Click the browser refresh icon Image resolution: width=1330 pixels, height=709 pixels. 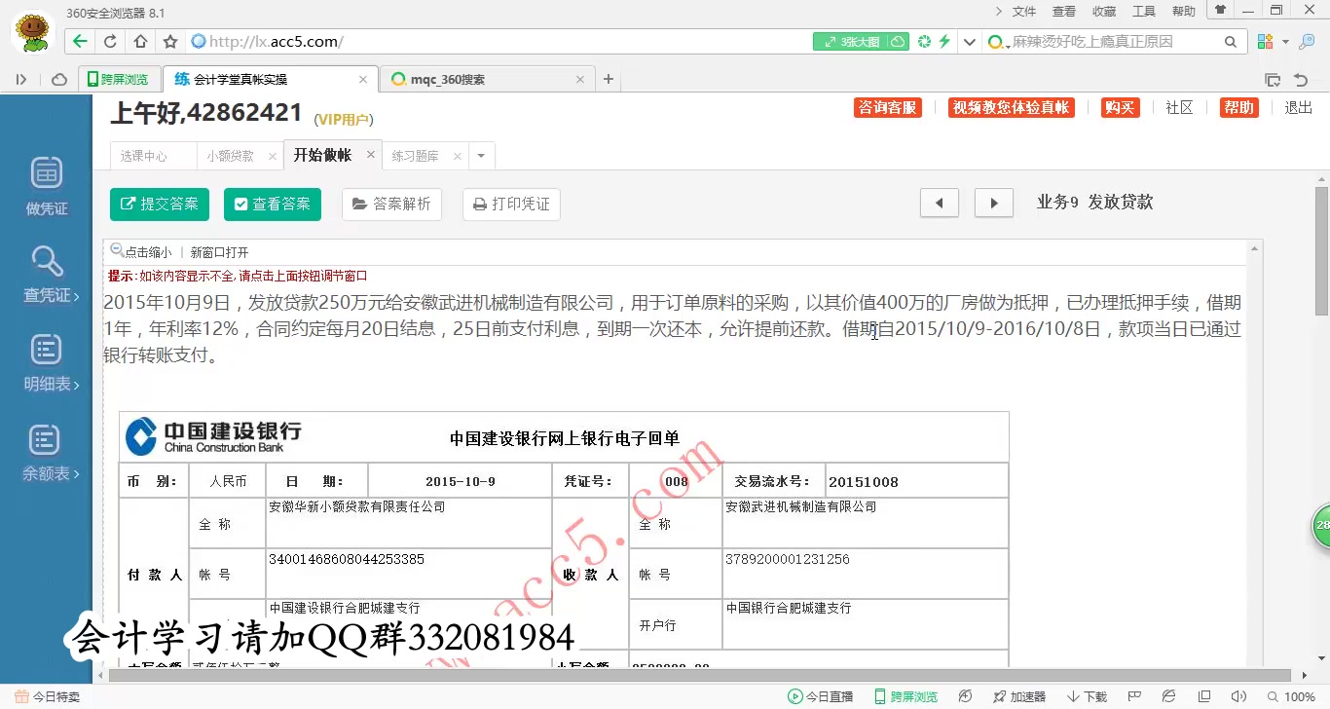point(107,41)
